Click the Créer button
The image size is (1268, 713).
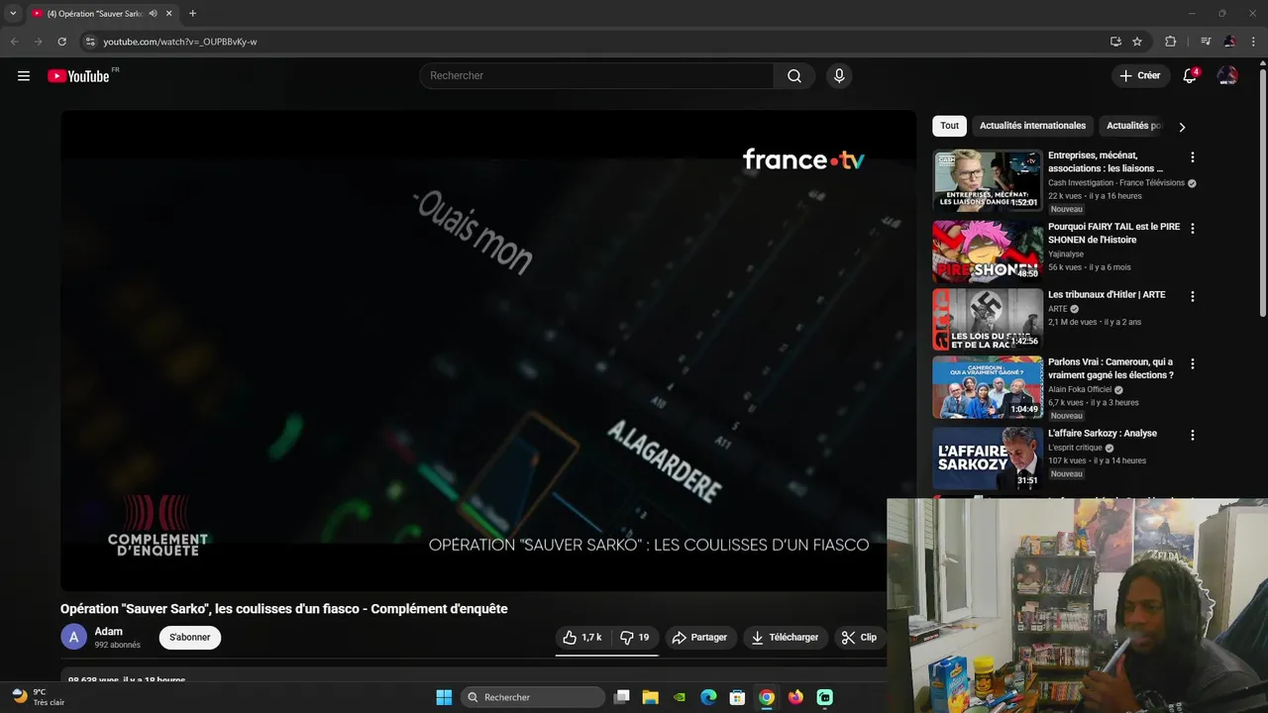(x=1139, y=76)
